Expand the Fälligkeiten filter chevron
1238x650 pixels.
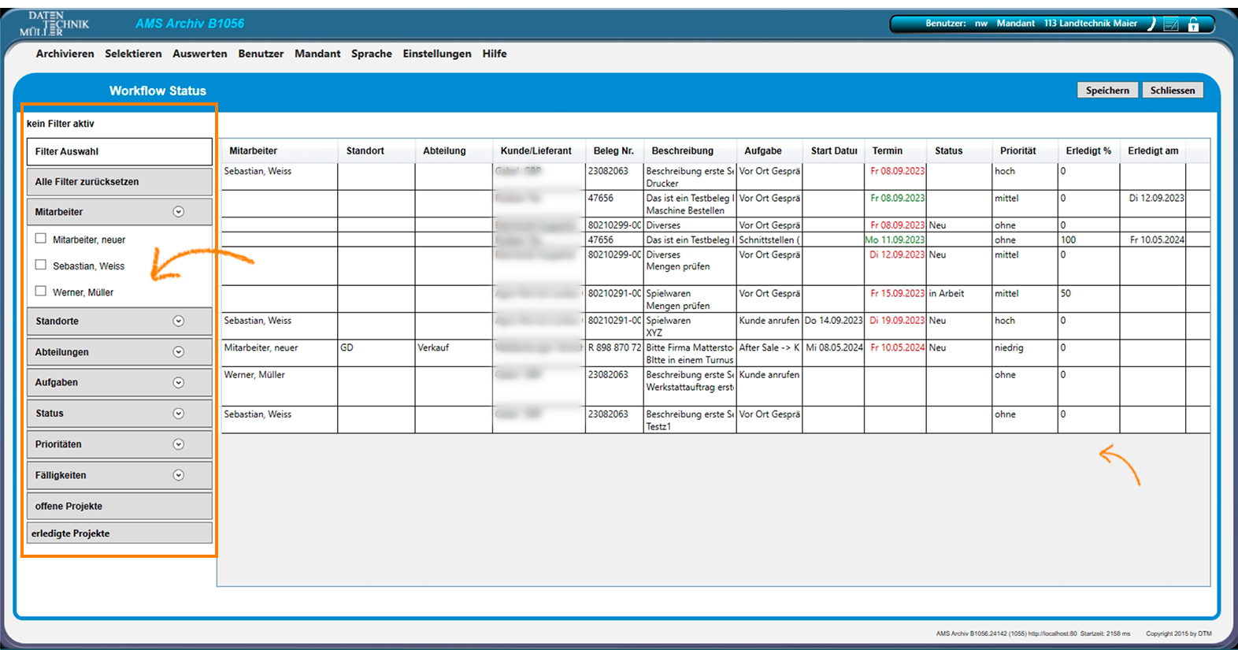click(x=179, y=475)
